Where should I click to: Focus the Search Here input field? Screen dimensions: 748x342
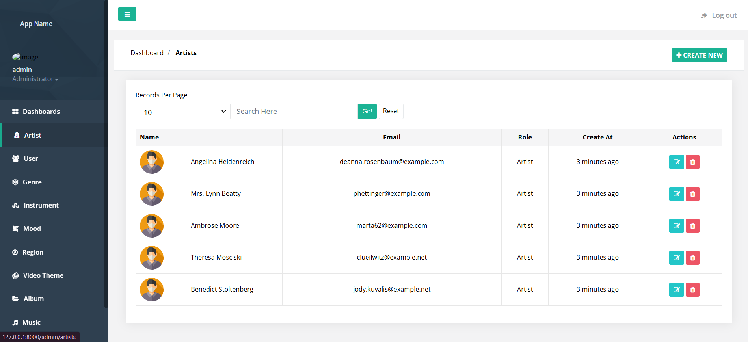coord(294,112)
